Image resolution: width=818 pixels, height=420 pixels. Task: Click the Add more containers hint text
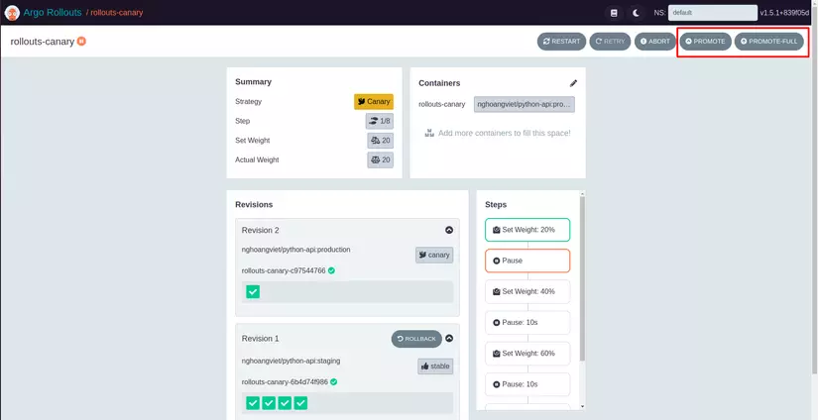pyautogui.click(x=505, y=133)
